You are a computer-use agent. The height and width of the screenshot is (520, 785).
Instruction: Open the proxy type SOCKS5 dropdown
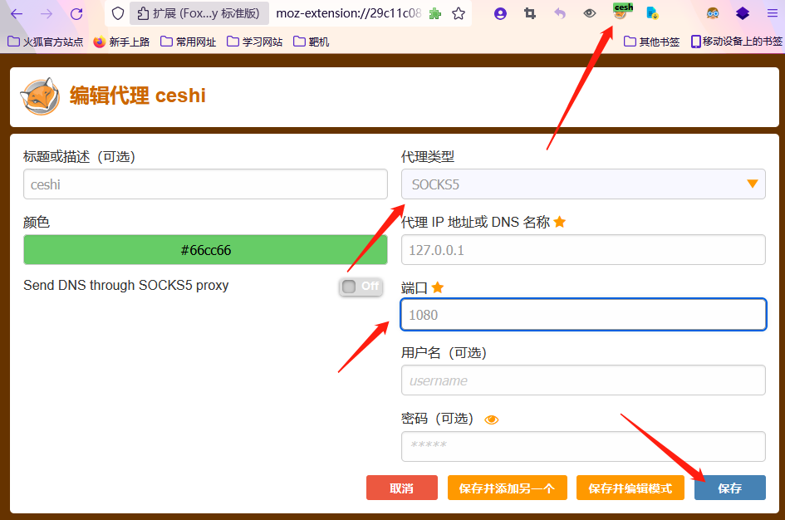[583, 184]
